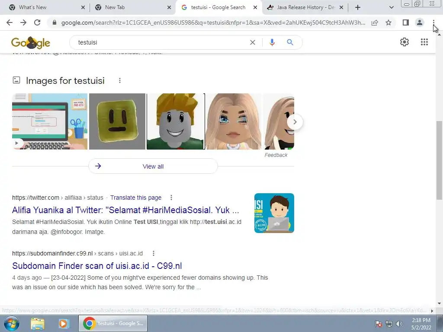Click View all images button
The height and width of the screenshot is (332, 443).
(x=153, y=166)
